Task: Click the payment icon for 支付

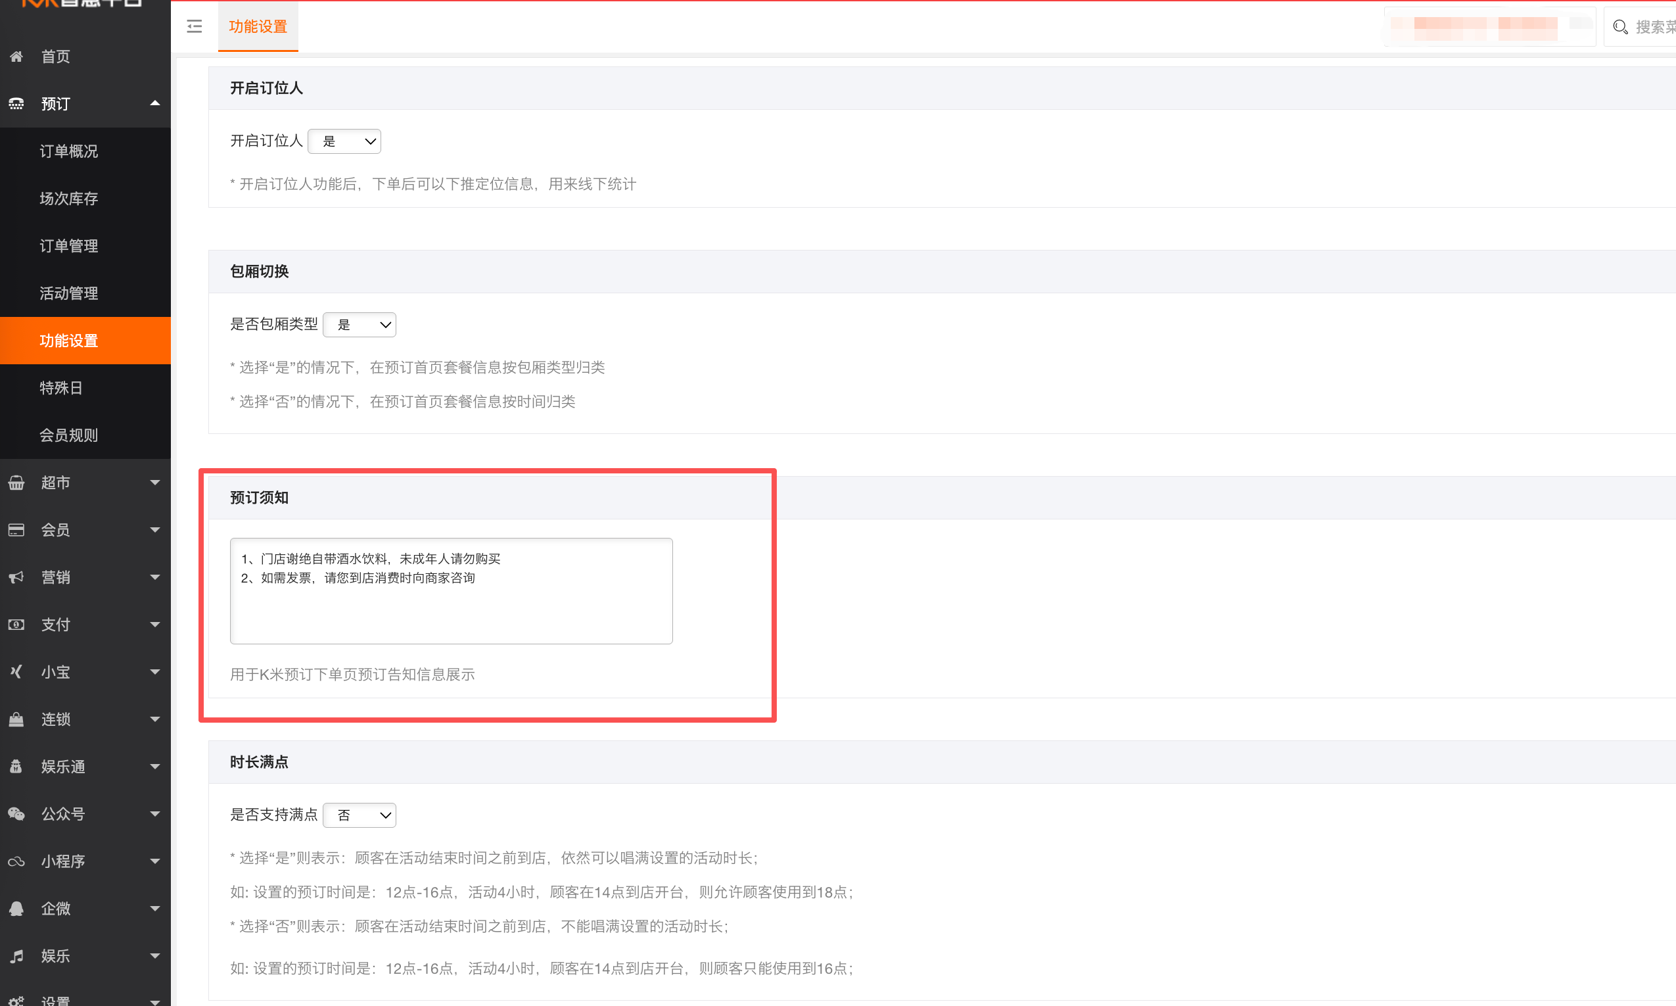Action: (16, 625)
